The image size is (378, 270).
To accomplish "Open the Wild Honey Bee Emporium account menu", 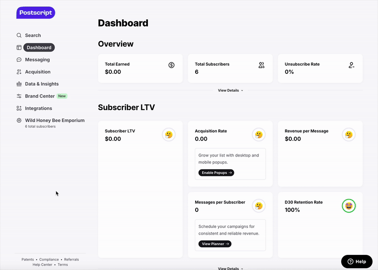I will (x=54, y=121).
